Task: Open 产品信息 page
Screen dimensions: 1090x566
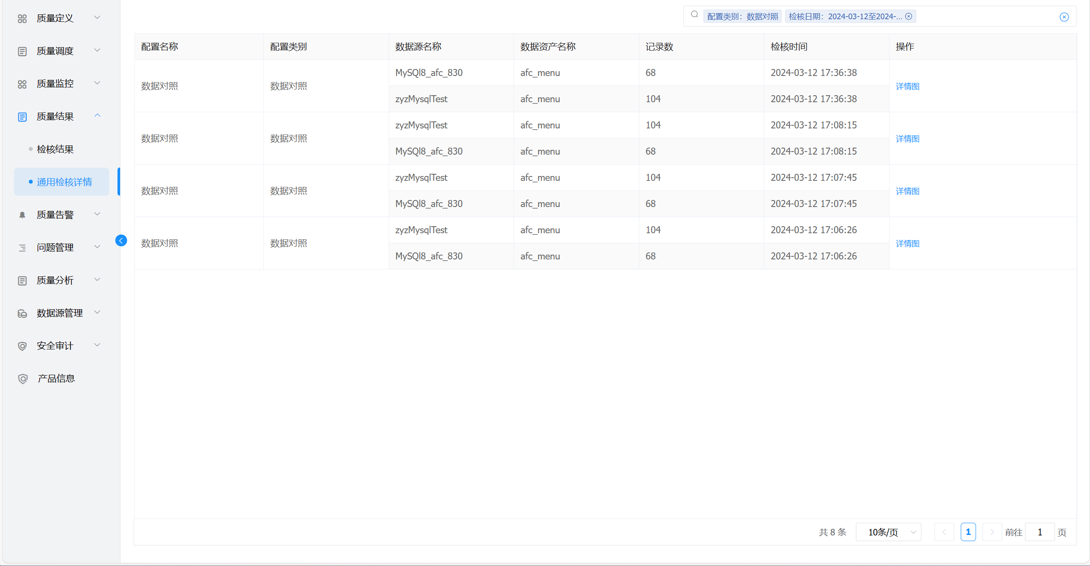Action: [56, 379]
